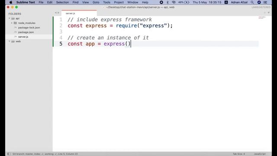Click the comment include express framework
Screen dimensions: 277x156
tap(110, 19)
